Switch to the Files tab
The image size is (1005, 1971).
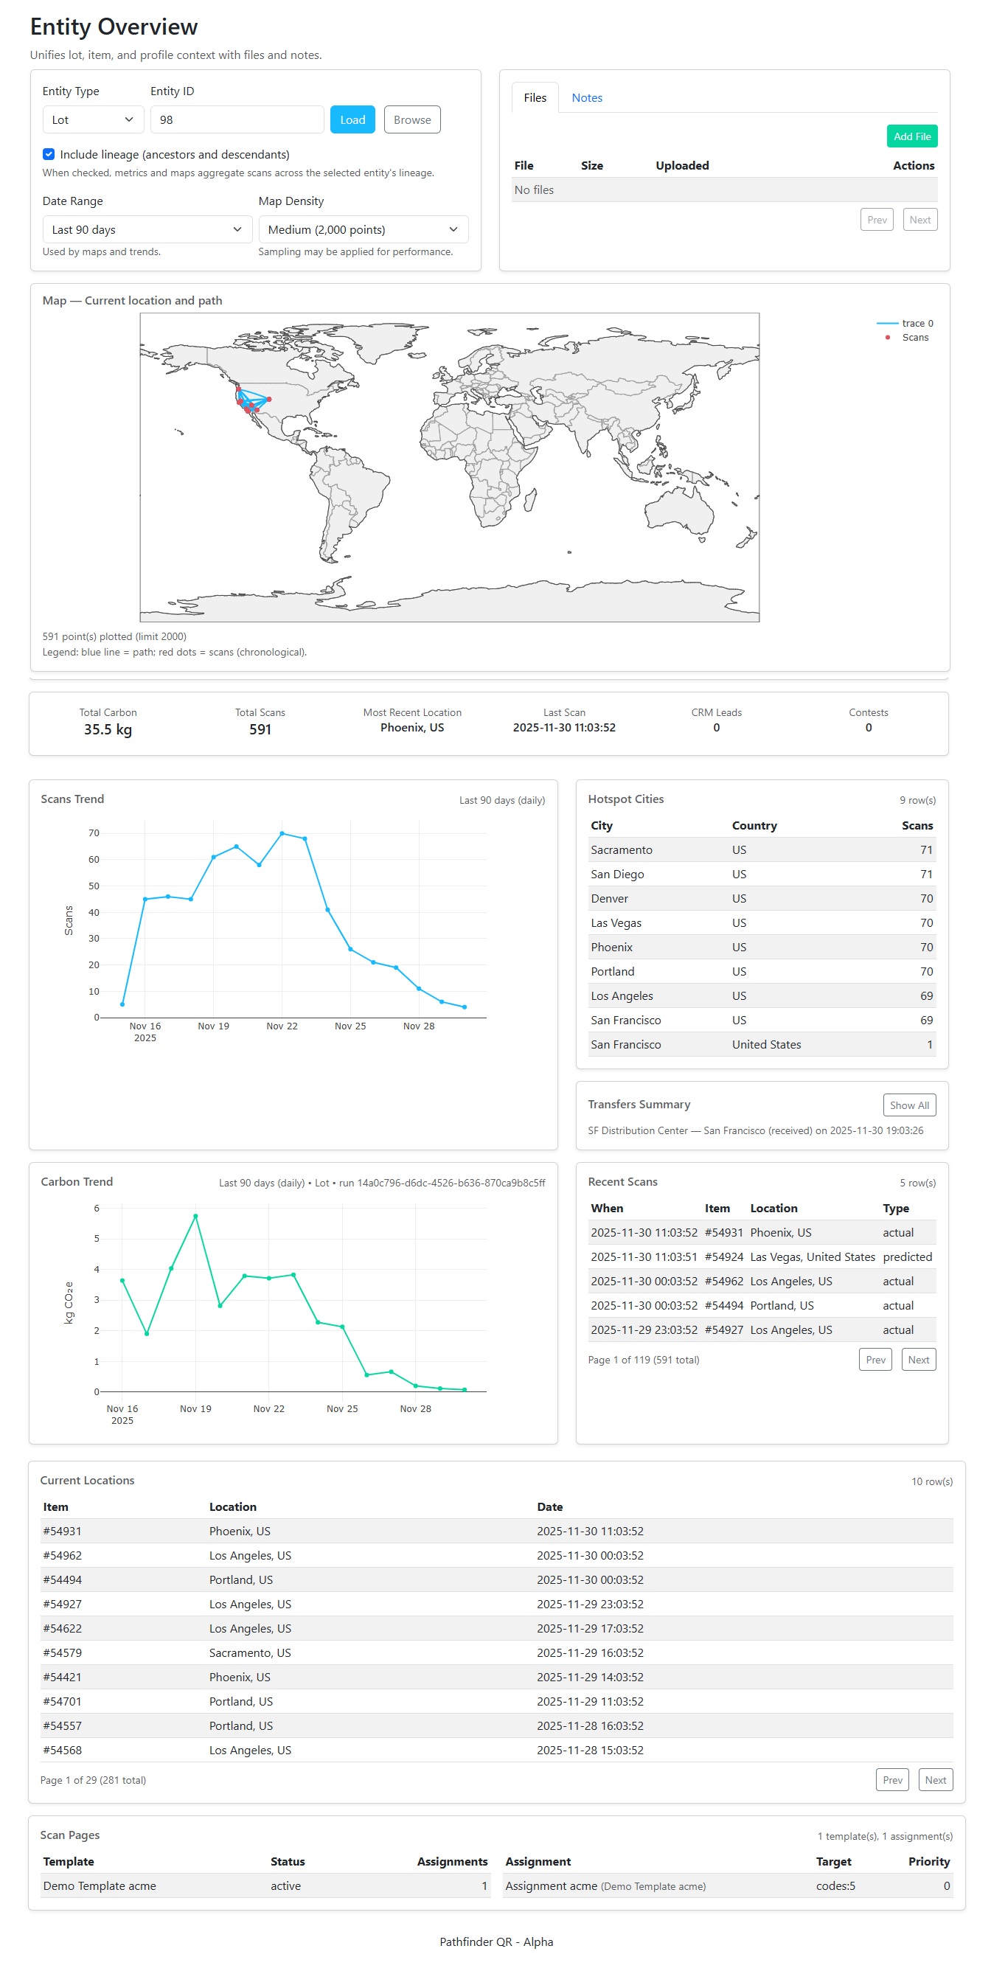click(x=535, y=98)
